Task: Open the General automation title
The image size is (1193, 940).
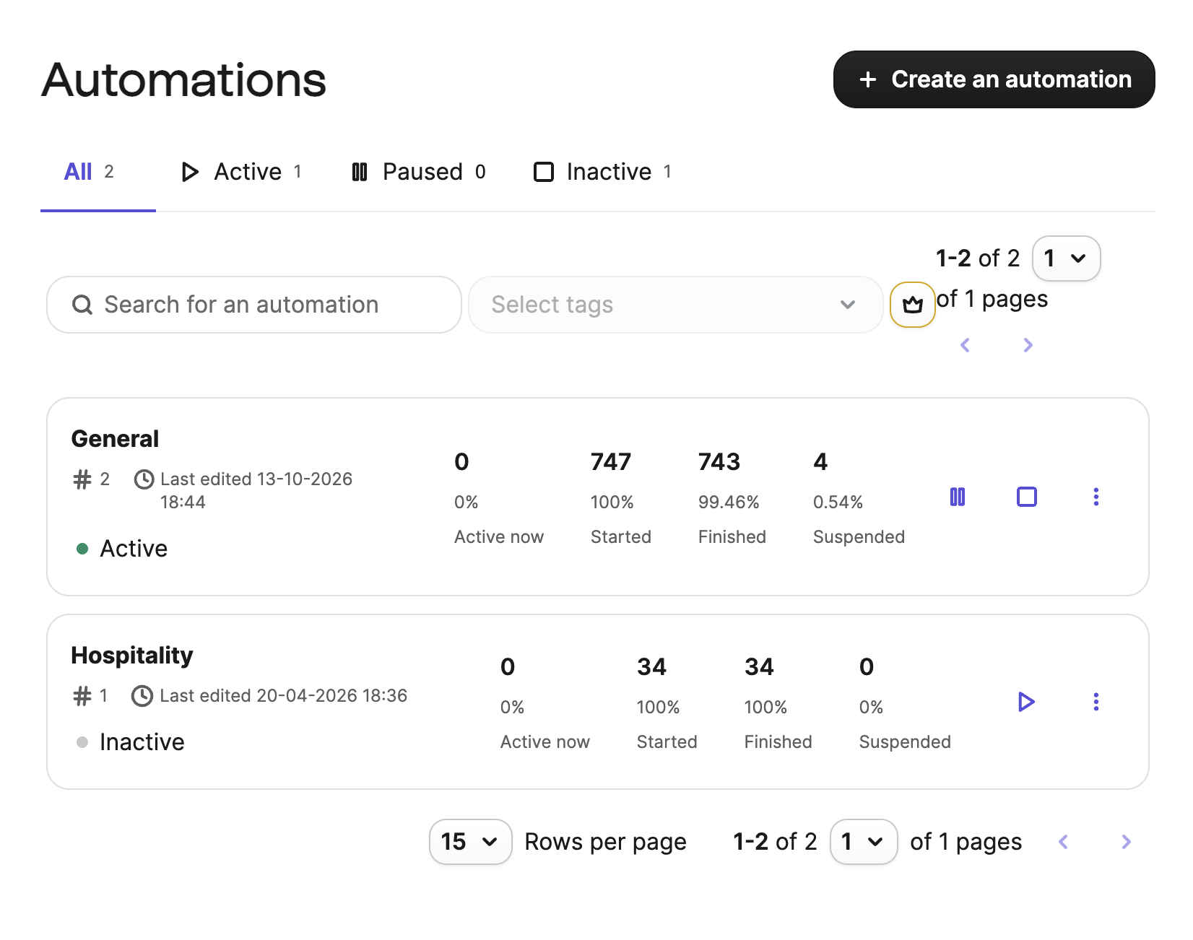Action: (115, 439)
